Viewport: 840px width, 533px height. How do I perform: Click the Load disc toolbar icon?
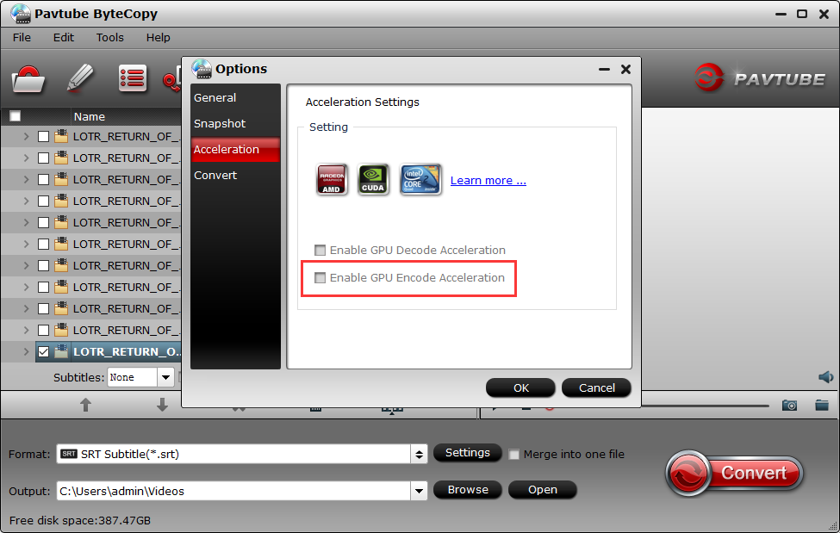pos(28,79)
